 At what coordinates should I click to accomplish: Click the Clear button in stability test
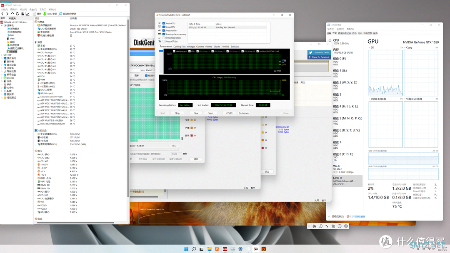[196, 113]
